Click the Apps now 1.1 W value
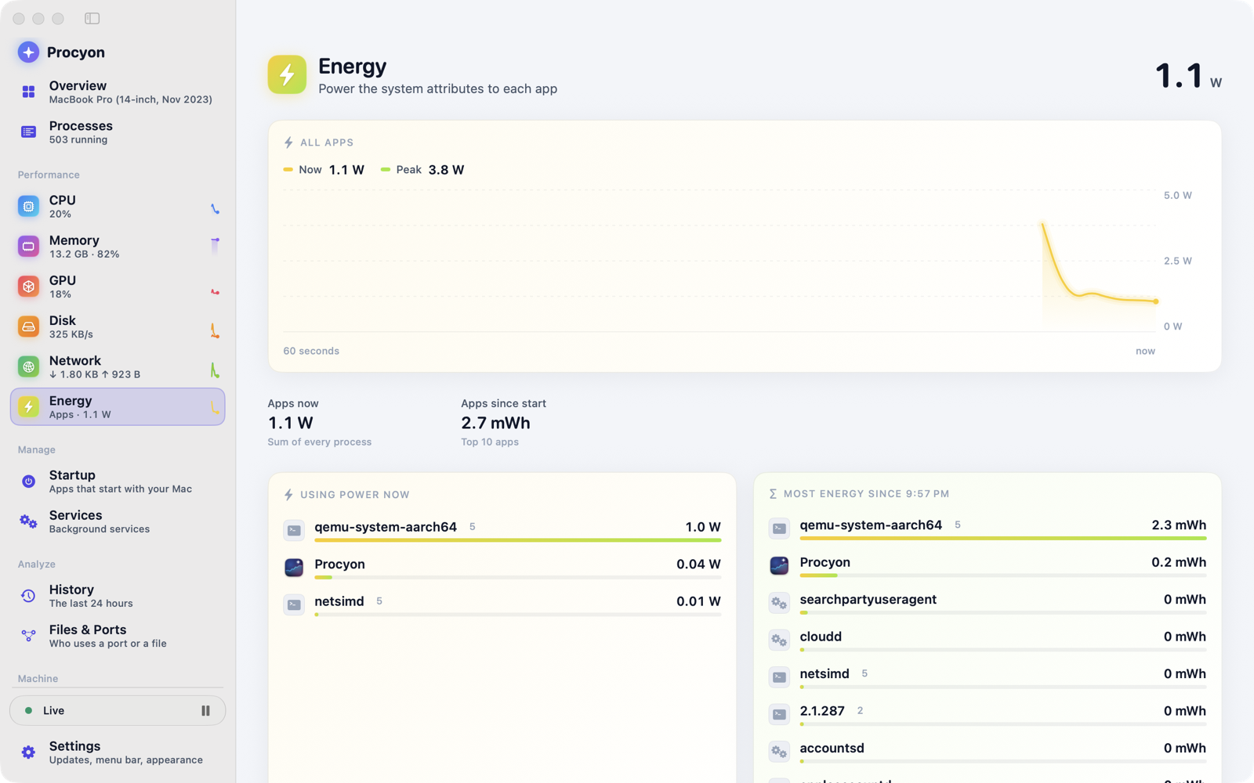Image resolution: width=1254 pixels, height=783 pixels. pyautogui.click(x=291, y=423)
